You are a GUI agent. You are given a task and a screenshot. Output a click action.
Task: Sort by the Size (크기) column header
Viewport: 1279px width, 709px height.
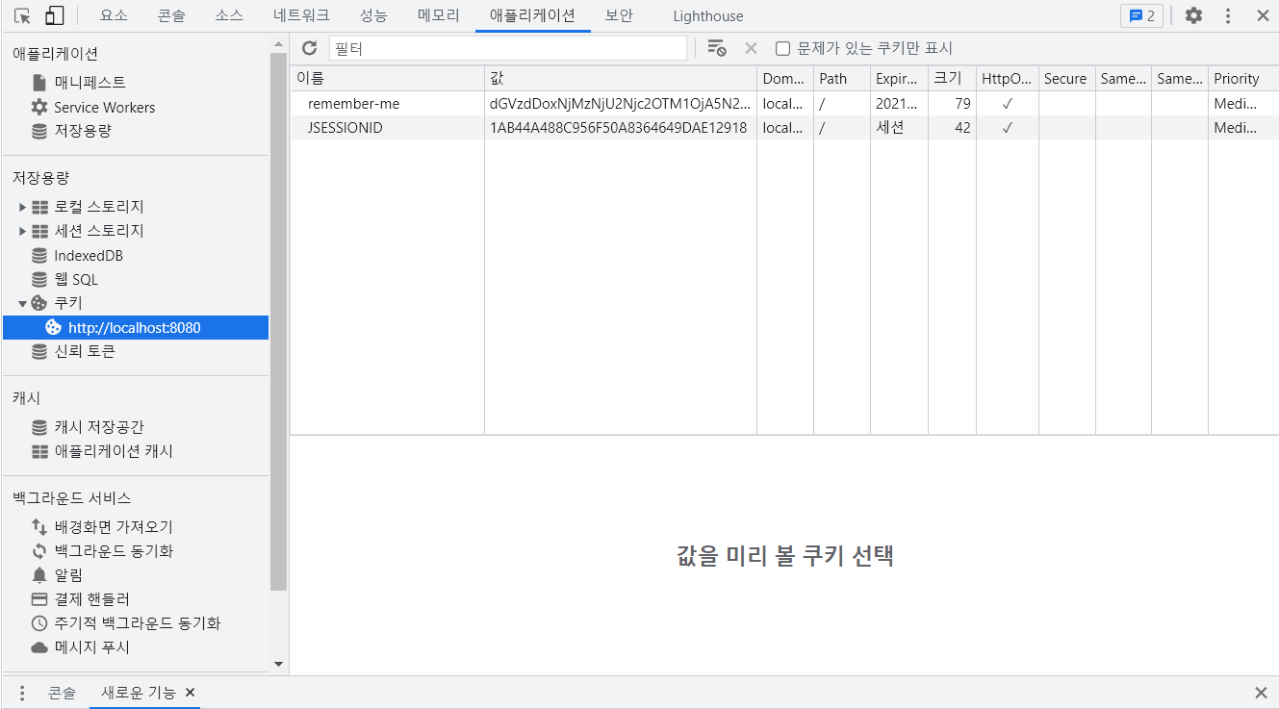952,79
